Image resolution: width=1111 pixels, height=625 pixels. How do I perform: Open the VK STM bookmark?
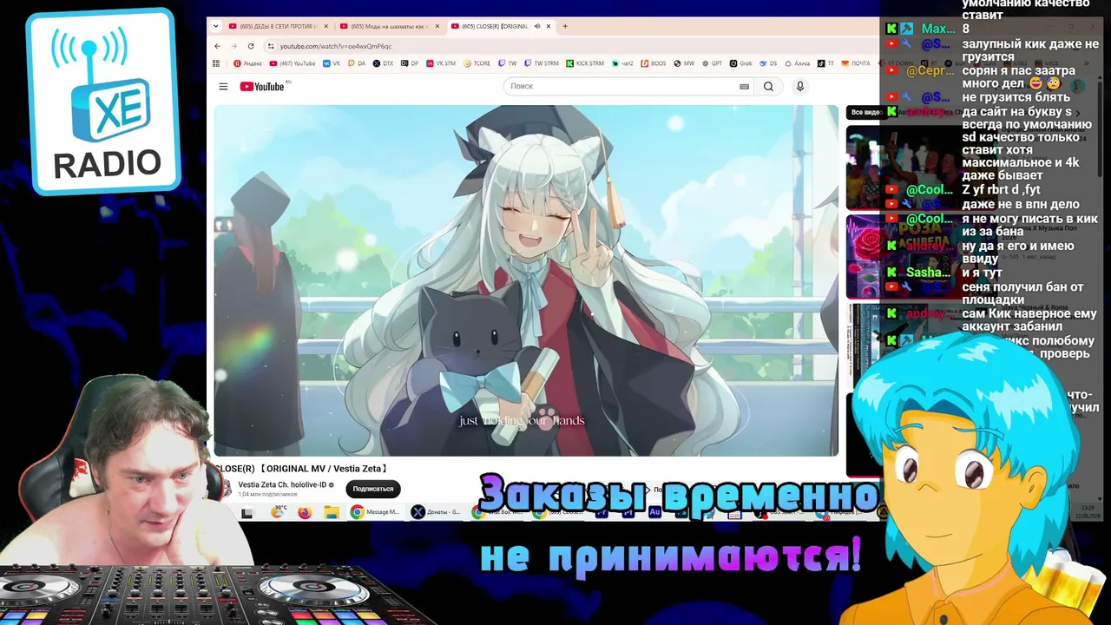coord(440,63)
